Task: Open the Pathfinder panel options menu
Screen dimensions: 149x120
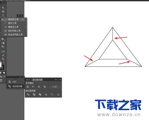Action: (x=60, y=80)
